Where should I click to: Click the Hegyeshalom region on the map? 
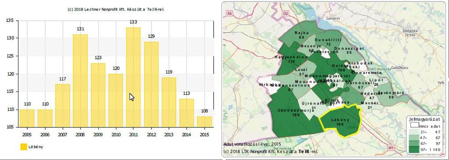291,59
